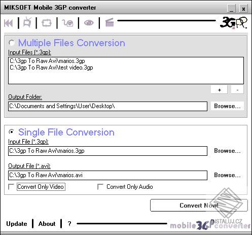Add an input file with plus button
252x235 pixels.
219,90
